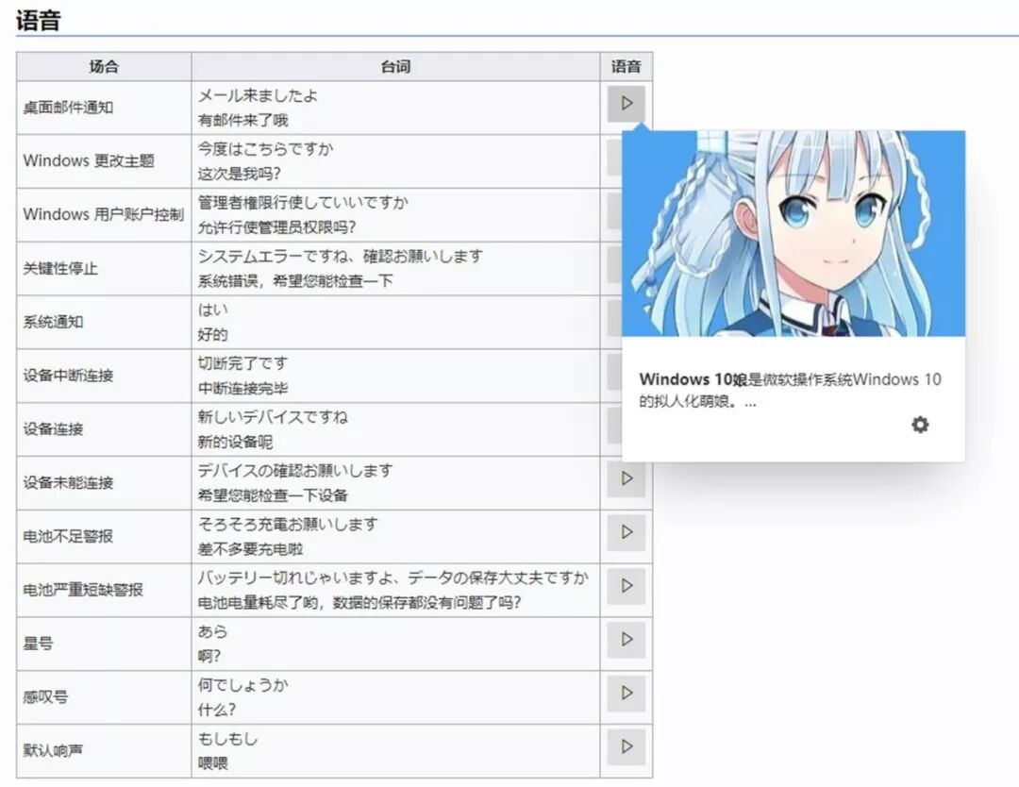
Task: Click the 台词 column header
Action: [395, 66]
